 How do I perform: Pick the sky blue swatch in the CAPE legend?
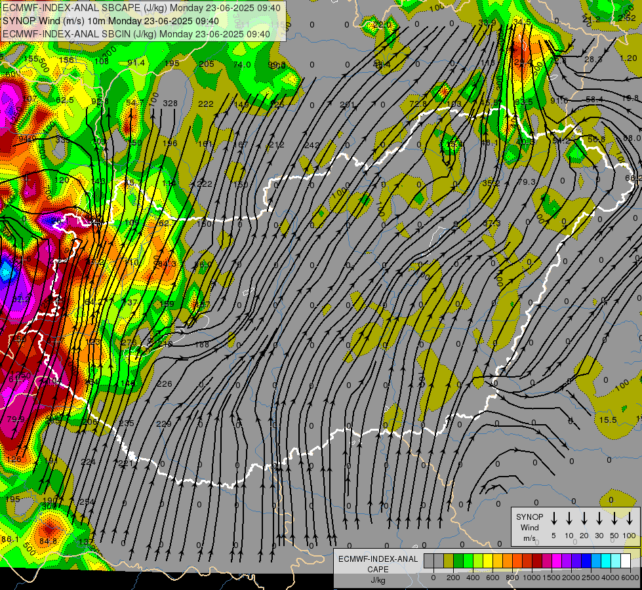(x=595, y=561)
